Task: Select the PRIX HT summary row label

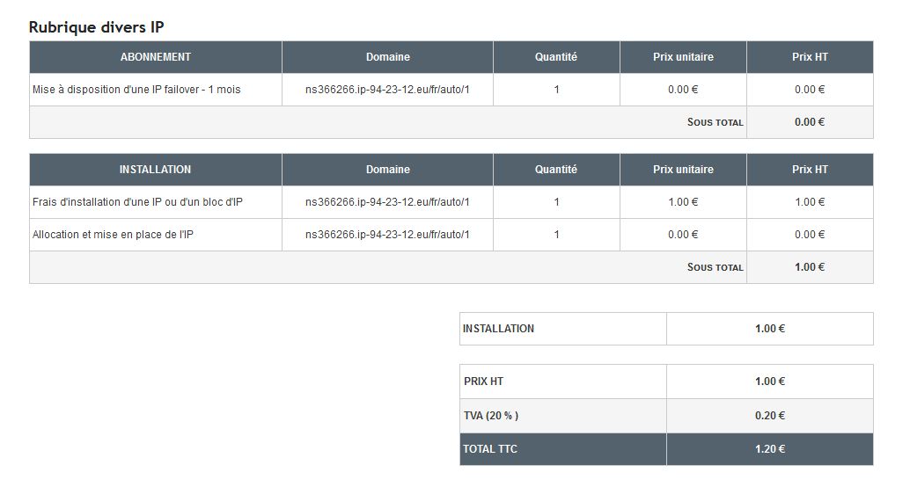Action: [x=483, y=382]
